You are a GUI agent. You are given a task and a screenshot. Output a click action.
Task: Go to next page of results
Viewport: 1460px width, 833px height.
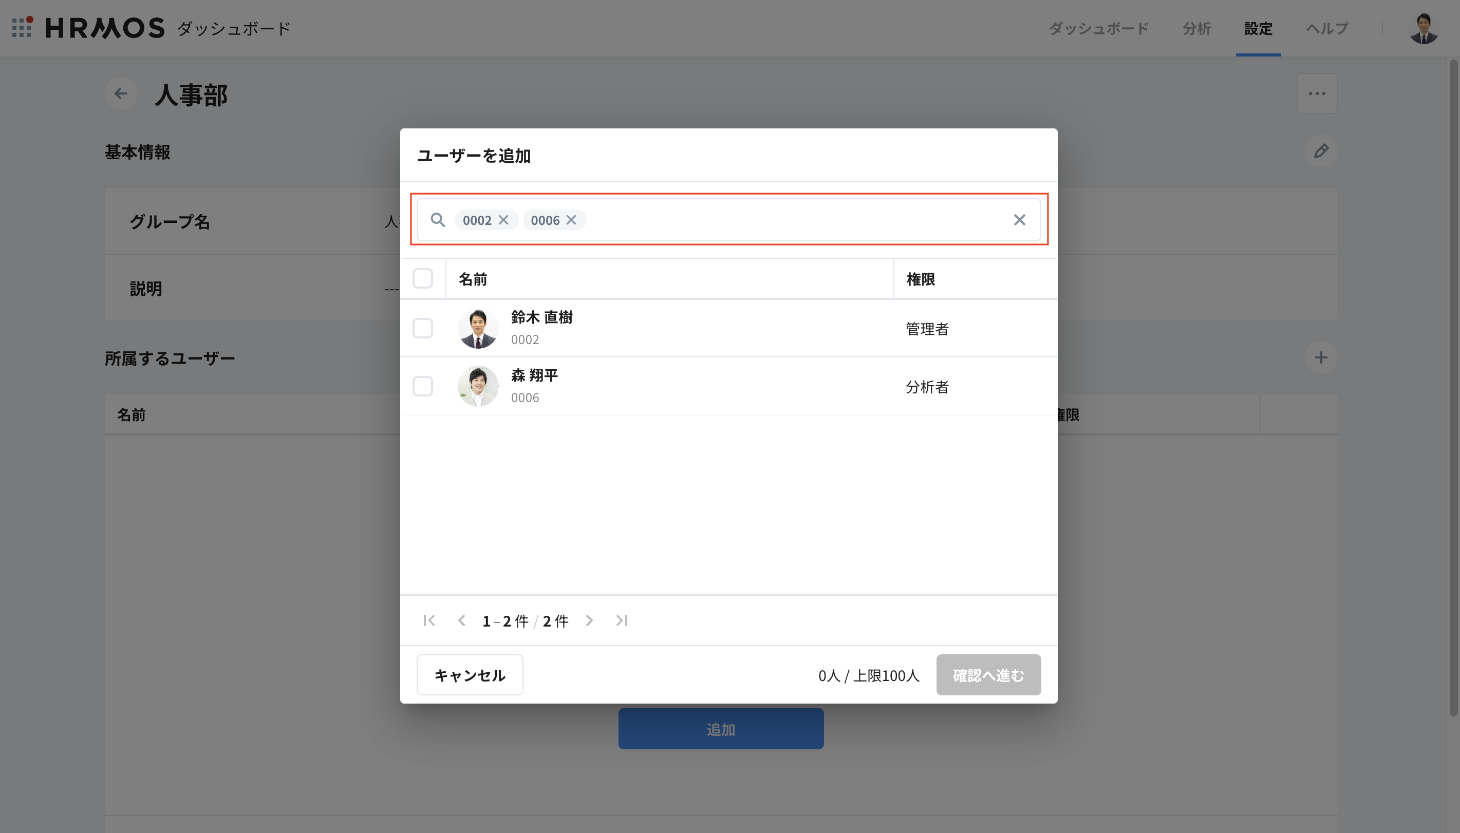(589, 621)
